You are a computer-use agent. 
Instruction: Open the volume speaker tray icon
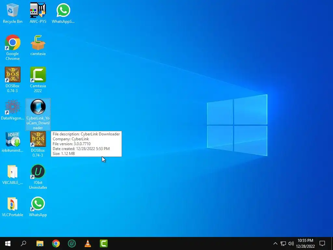[291, 243]
